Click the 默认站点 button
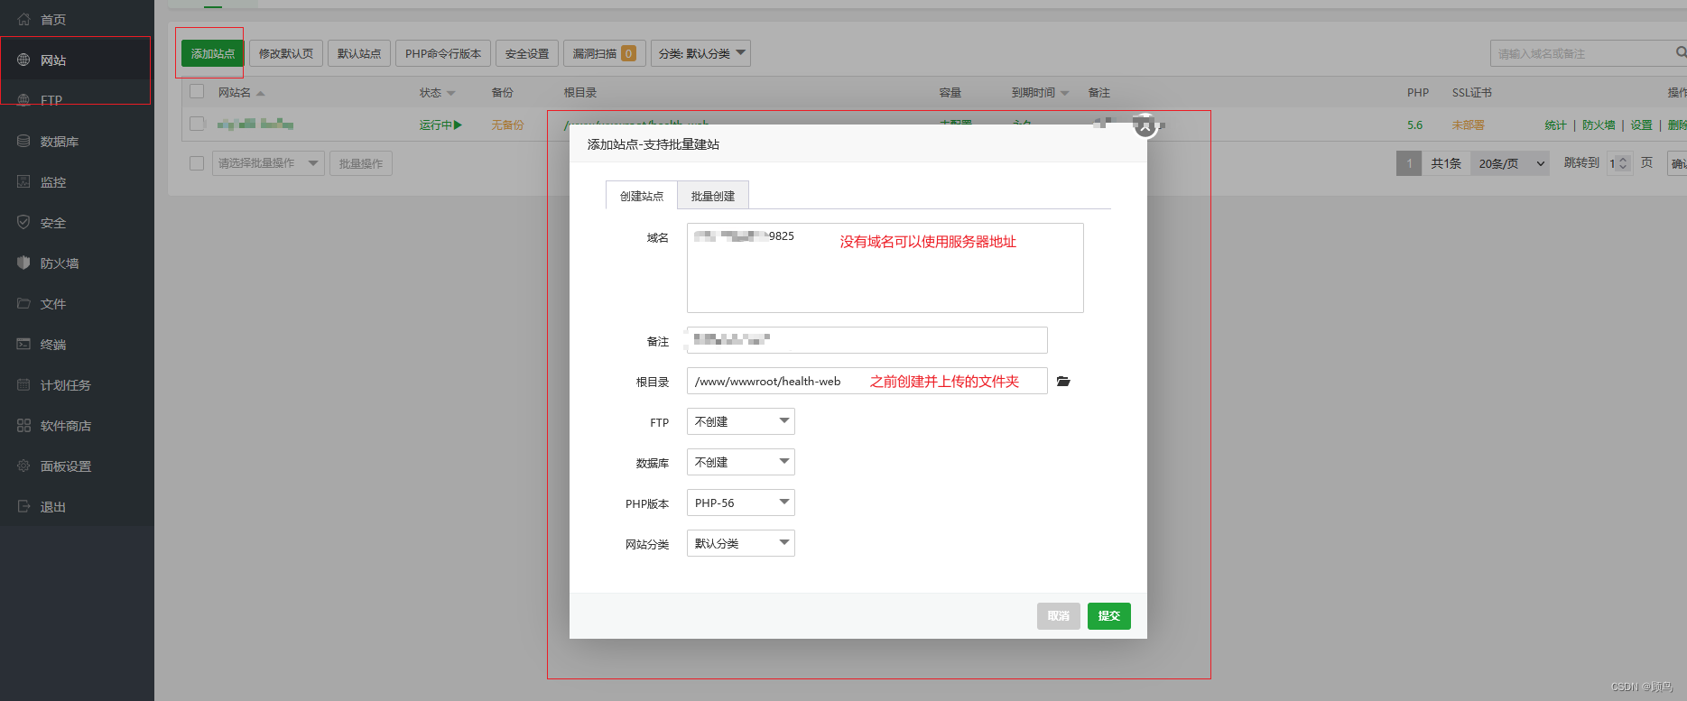 (x=359, y=53)
